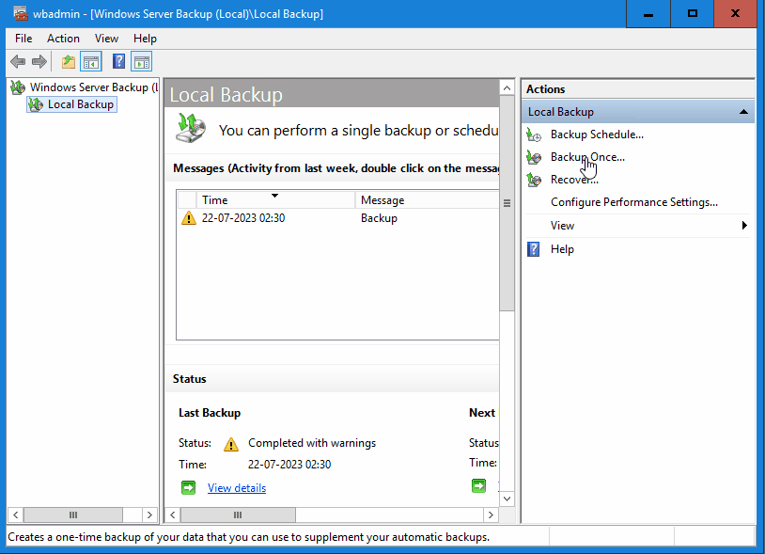Click green arrow icon beside View details
The height and width of the screenshot is (554, 765).
tap(188, 487)
